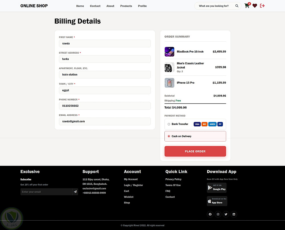Open the Cart footer link
The height and width of the screenshot is (230, 285).
pyautogui.click(x=127, y=191)
